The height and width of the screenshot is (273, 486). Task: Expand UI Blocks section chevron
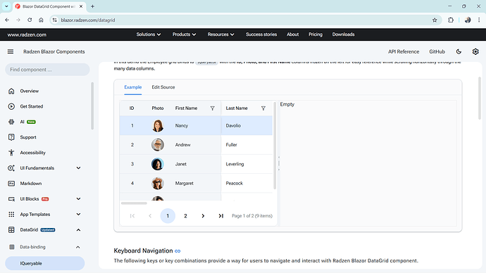point(78,199)
